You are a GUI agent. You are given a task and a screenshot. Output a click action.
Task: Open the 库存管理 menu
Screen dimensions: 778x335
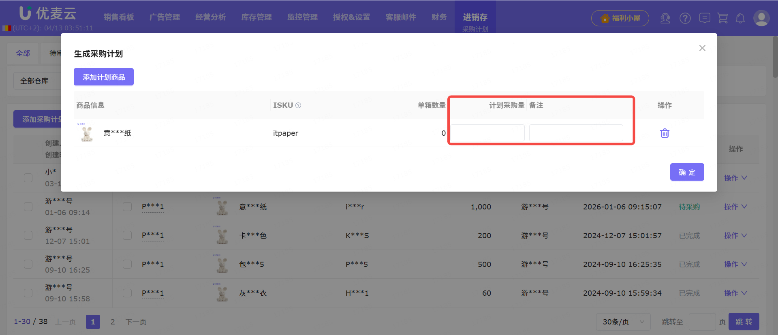tap(256, 17)
